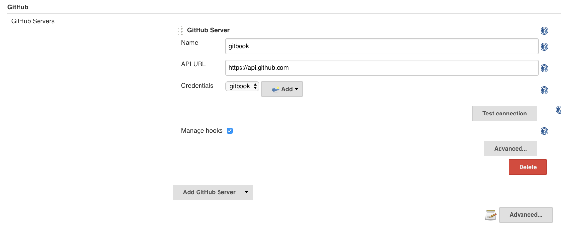Image resolution: width=561 pixels, height=229 pixels.
Task: Delete the gitbook GitHub server
Action: [x=527, y=167]
